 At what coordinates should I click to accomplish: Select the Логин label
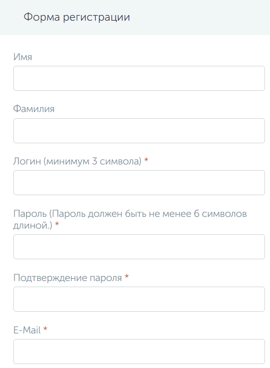(x=27, y=161)
